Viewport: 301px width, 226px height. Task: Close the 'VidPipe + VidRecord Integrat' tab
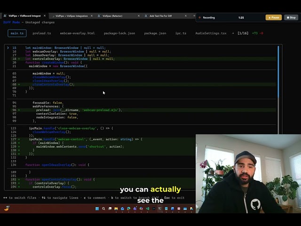click(x=45, y=16)
